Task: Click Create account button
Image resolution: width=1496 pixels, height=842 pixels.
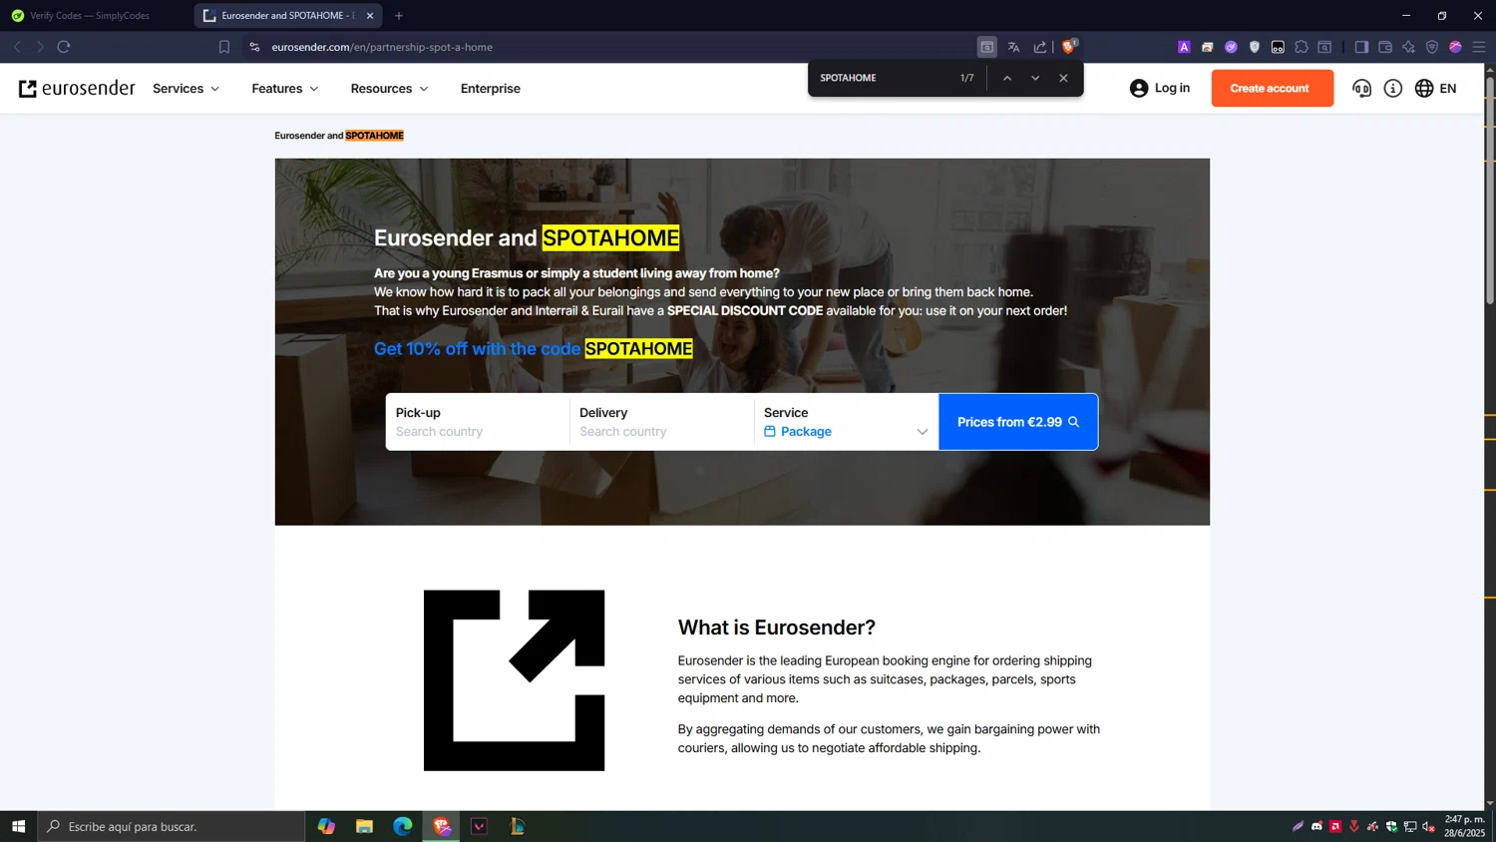Action: tap(1272, 88)
